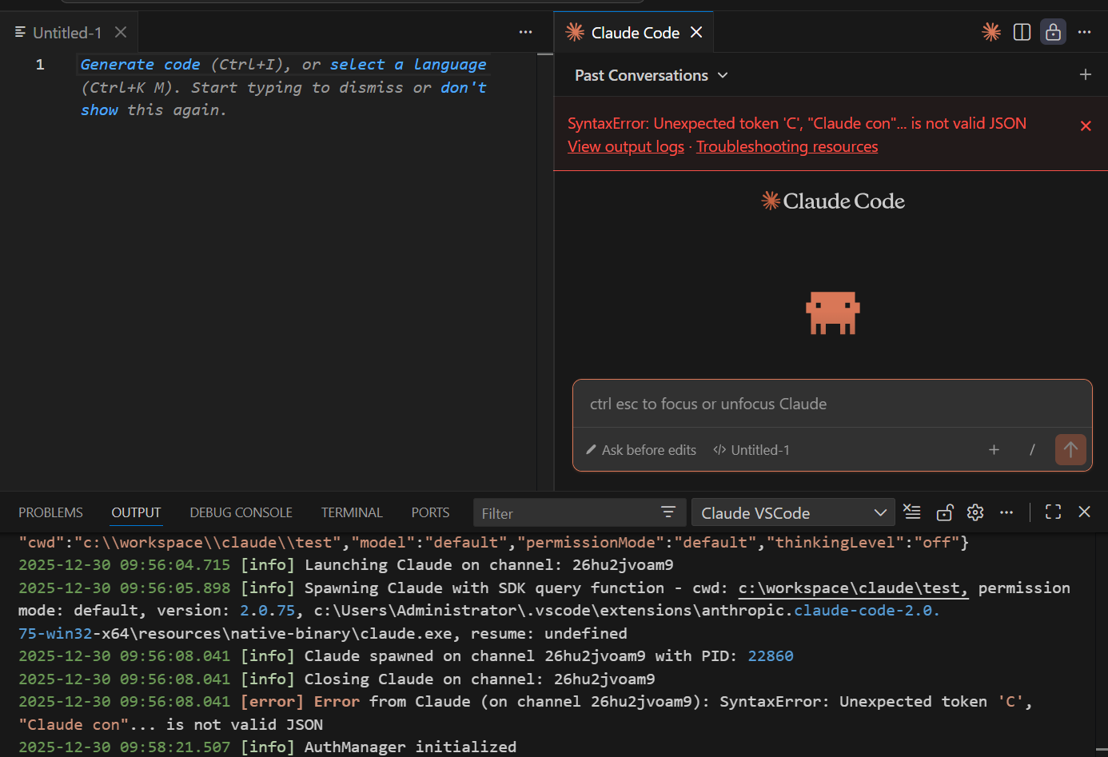Click version 2.0.75 in the log output
Image resolution: width=1108 pixels, height=757 pixels.
[267, 611]
